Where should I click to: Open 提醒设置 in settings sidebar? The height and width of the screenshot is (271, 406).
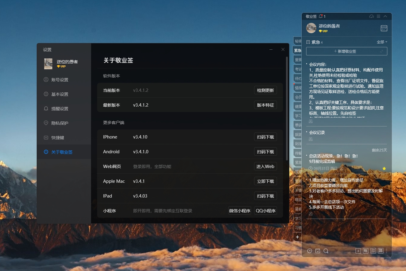tap(64, 109)
